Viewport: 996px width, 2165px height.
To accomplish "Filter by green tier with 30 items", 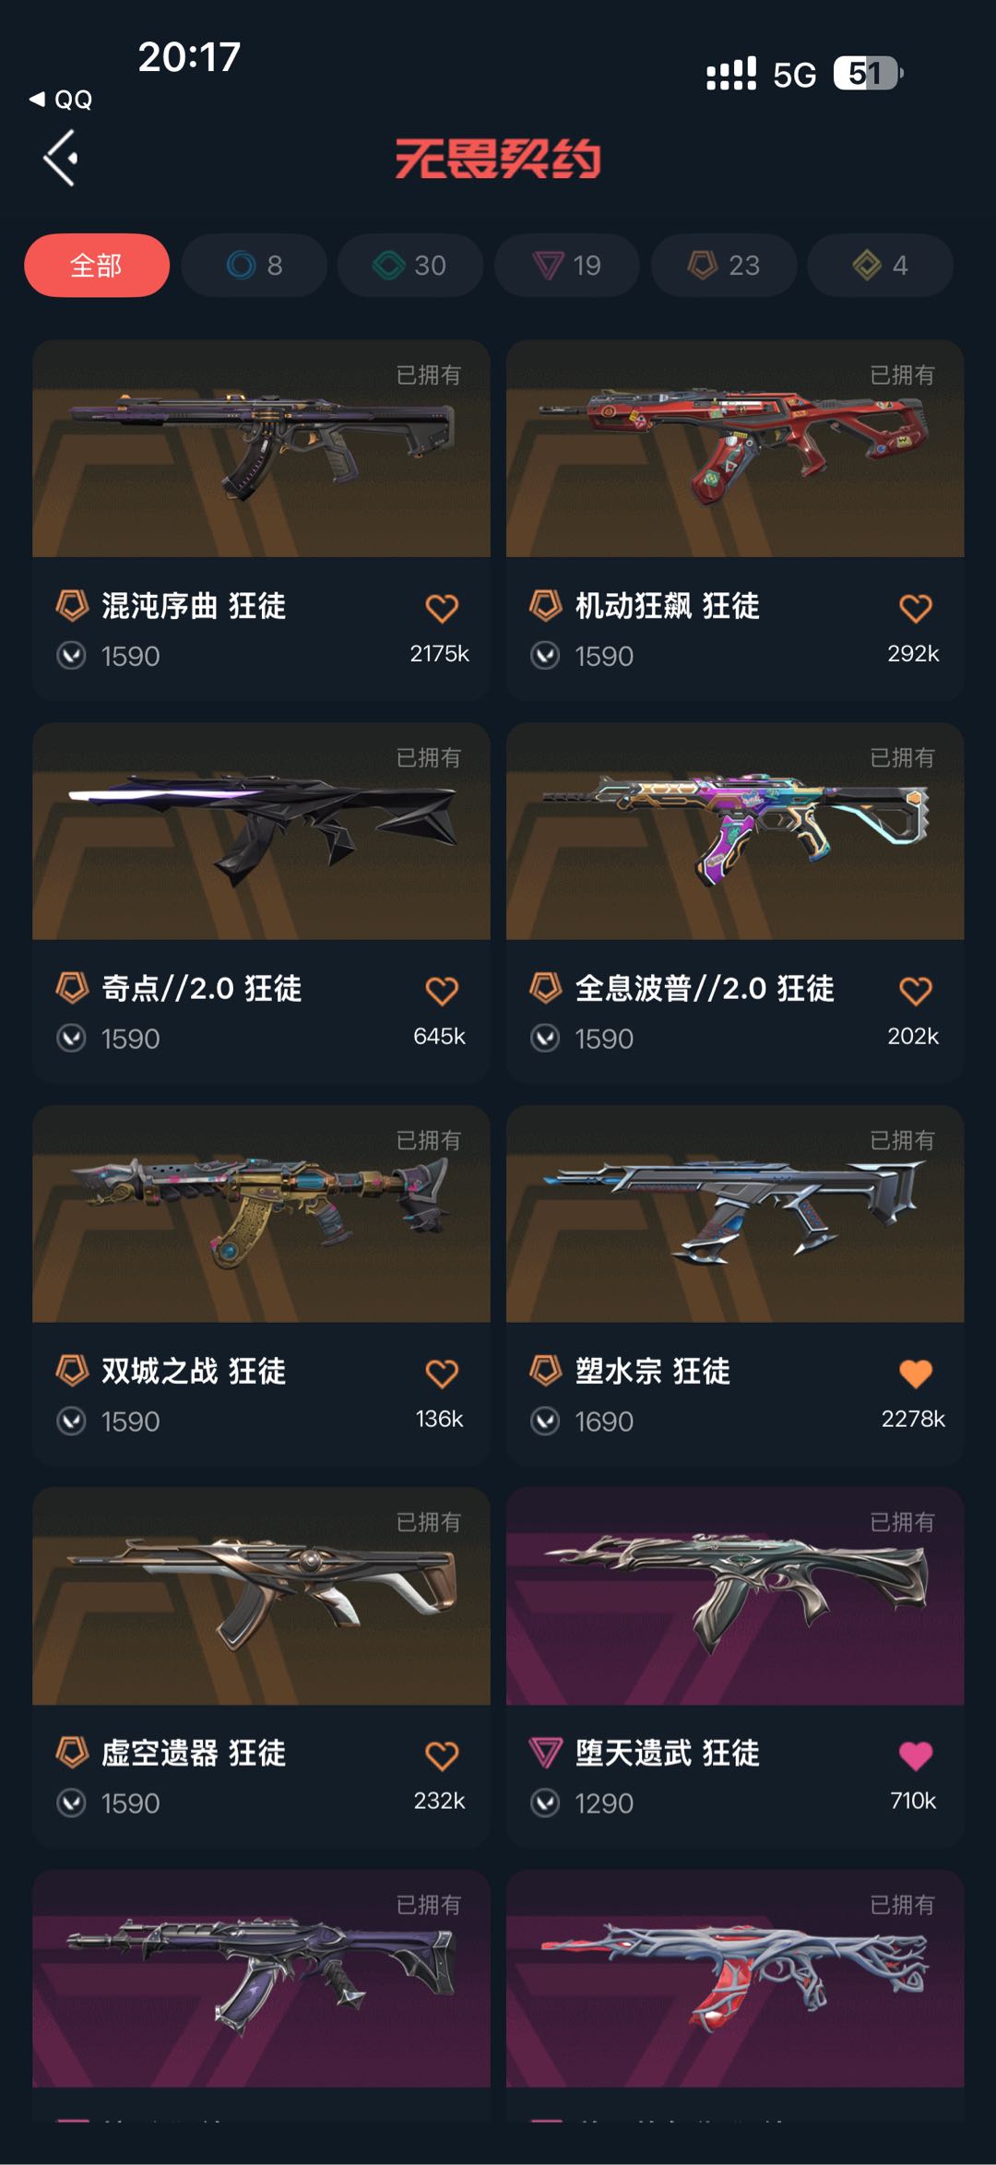I will [x=410, y=266].
